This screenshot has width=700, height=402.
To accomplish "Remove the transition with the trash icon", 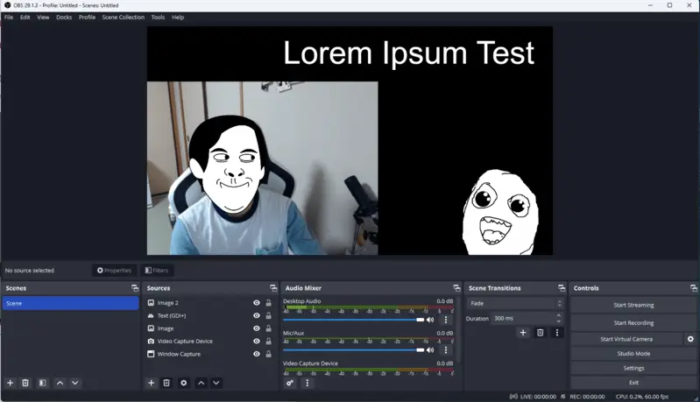I will 541,333.
